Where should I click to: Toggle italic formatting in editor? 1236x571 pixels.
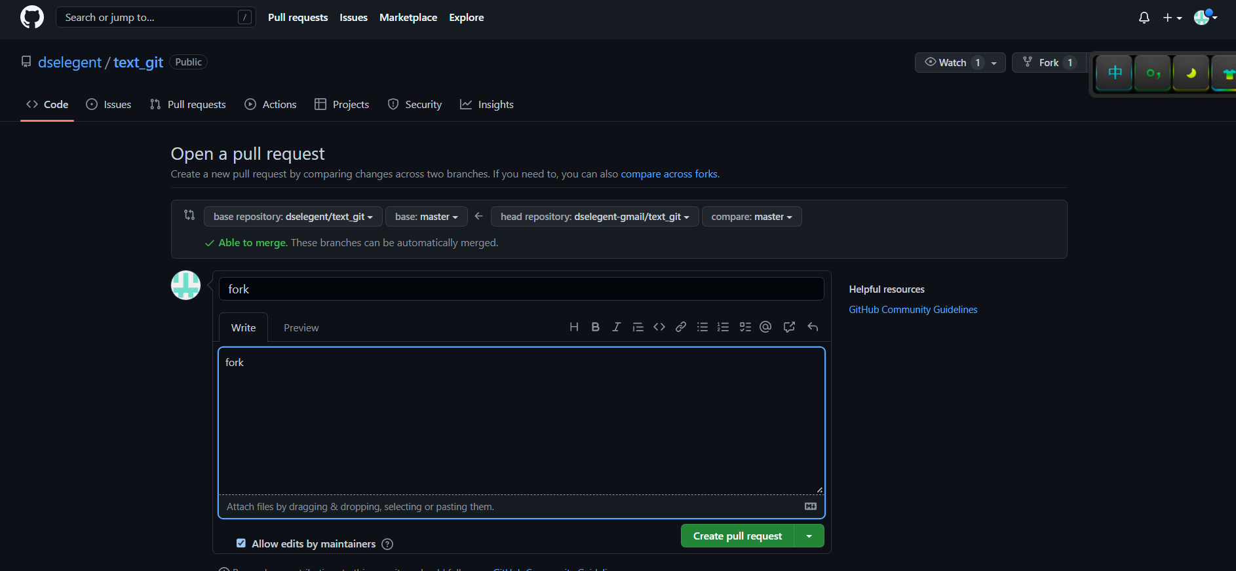[616, 327]
